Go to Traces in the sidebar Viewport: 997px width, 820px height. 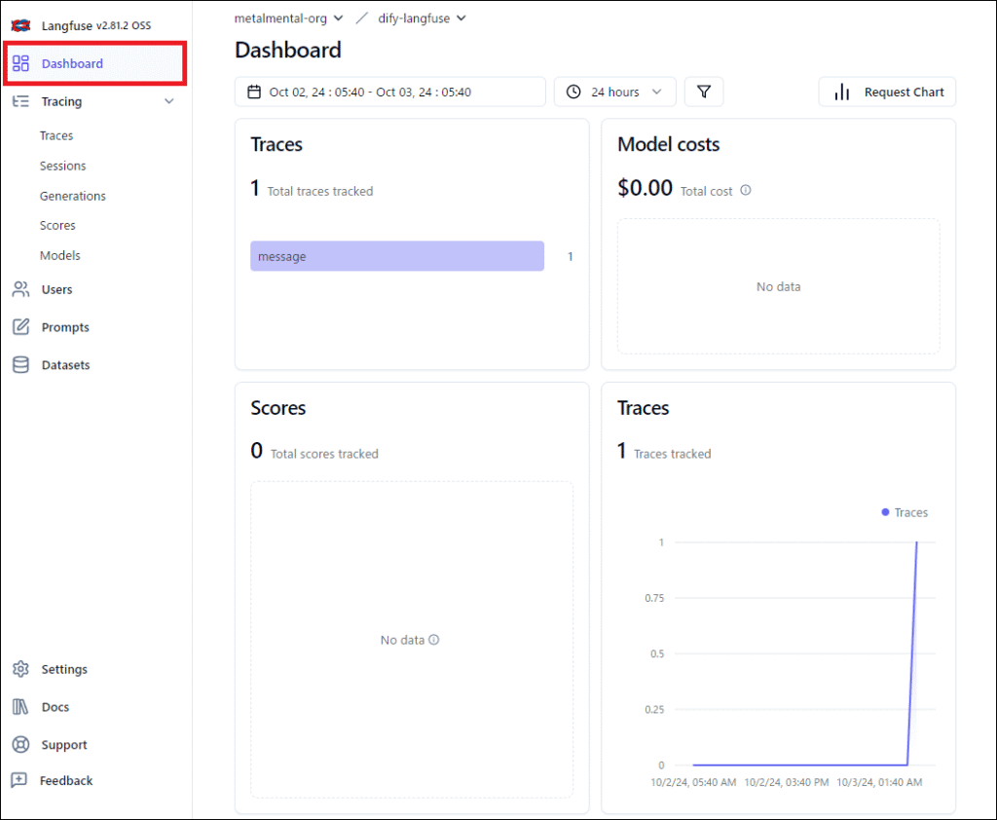(56, 135)
